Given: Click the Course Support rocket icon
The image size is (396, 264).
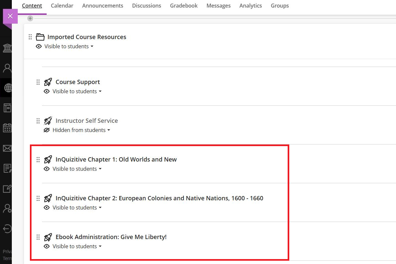Looking at the screenshot, I should (48, 82).
